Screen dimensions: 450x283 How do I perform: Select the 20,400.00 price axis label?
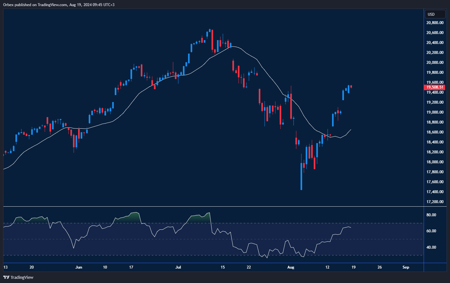(435, 43)
